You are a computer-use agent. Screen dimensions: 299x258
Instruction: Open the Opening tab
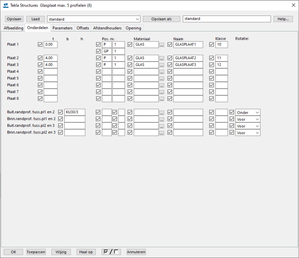(x=133, y=28)
